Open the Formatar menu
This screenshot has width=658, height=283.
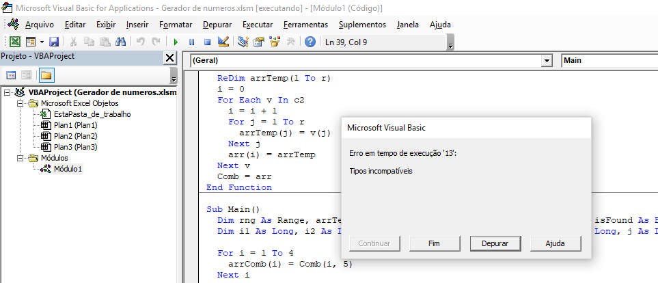pyautogui.click(x=176, y=25)
